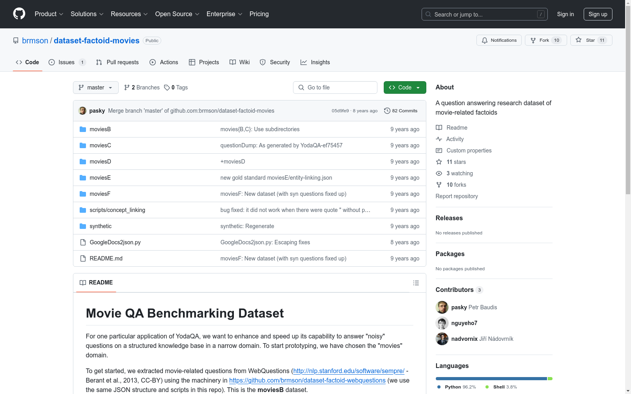Expand the Resources menu

pos(129,14)
